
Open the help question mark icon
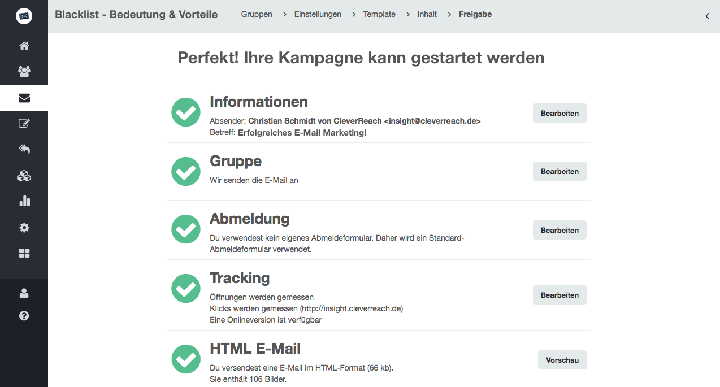pyautogui.click(x=24, y=316)
